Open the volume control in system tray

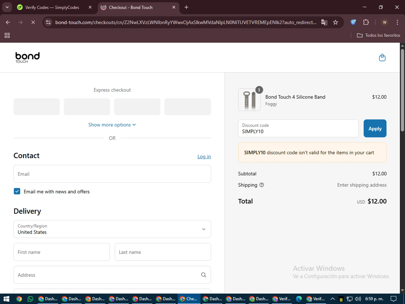tap(358, 299)
